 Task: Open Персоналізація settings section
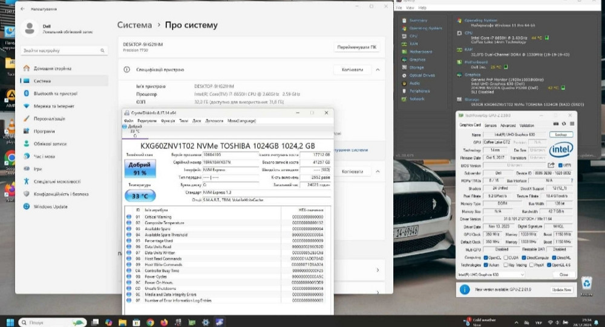49,119
